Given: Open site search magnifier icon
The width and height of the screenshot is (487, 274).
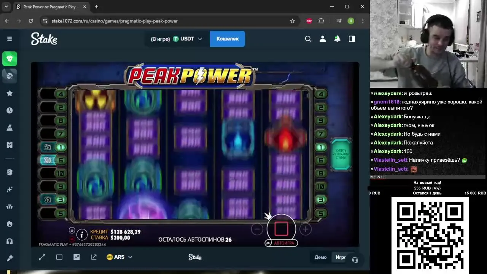Looking at the screenshot, I should pyautogui.click(x=308, y=39).
